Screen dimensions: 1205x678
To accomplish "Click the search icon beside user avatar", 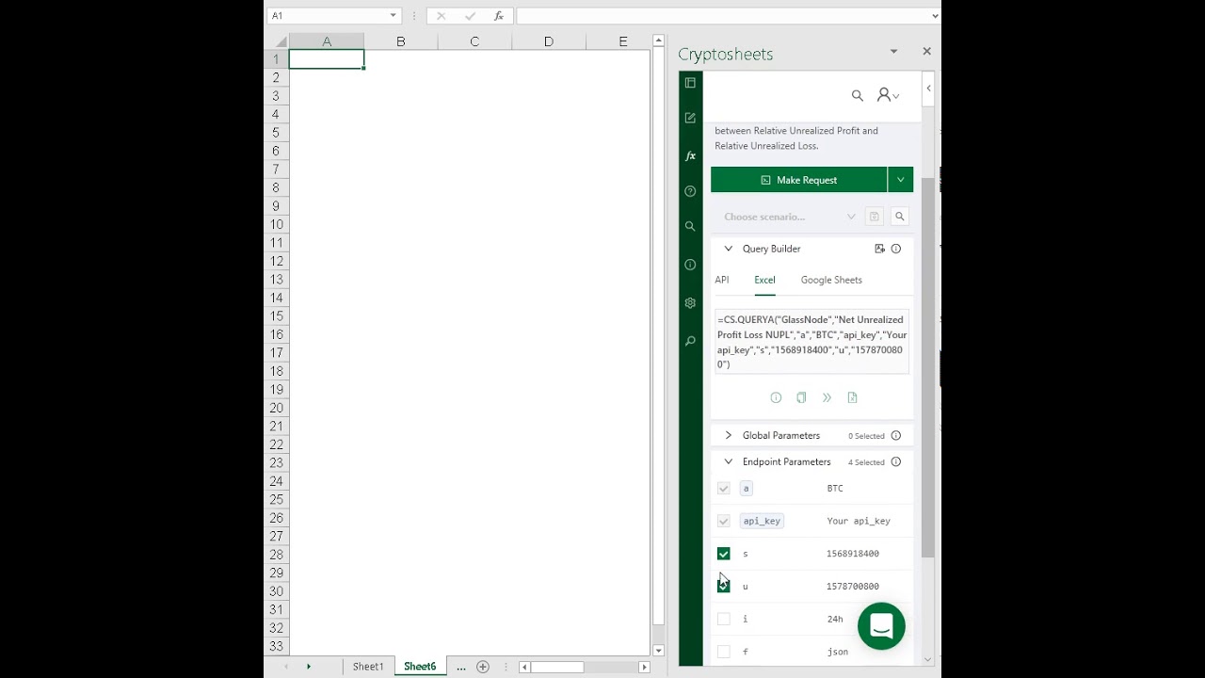I will 858,95.
